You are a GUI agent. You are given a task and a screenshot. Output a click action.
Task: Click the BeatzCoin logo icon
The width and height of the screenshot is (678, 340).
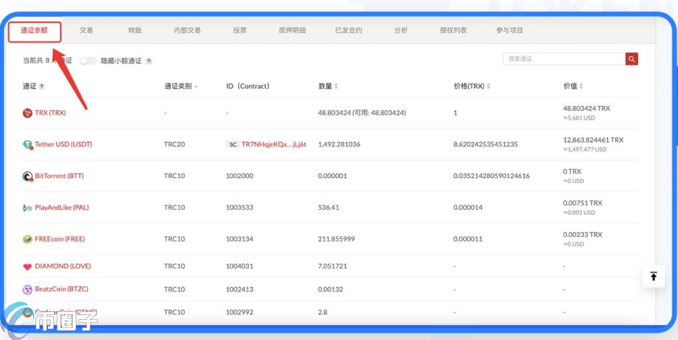click(x=27, y=289)
